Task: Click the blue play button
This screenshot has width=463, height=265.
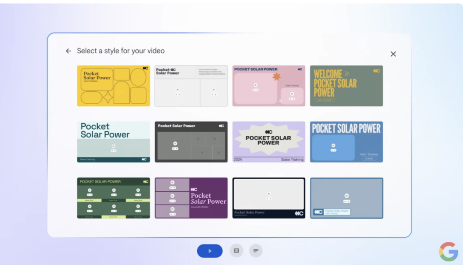Action: [x=210, y=251]
